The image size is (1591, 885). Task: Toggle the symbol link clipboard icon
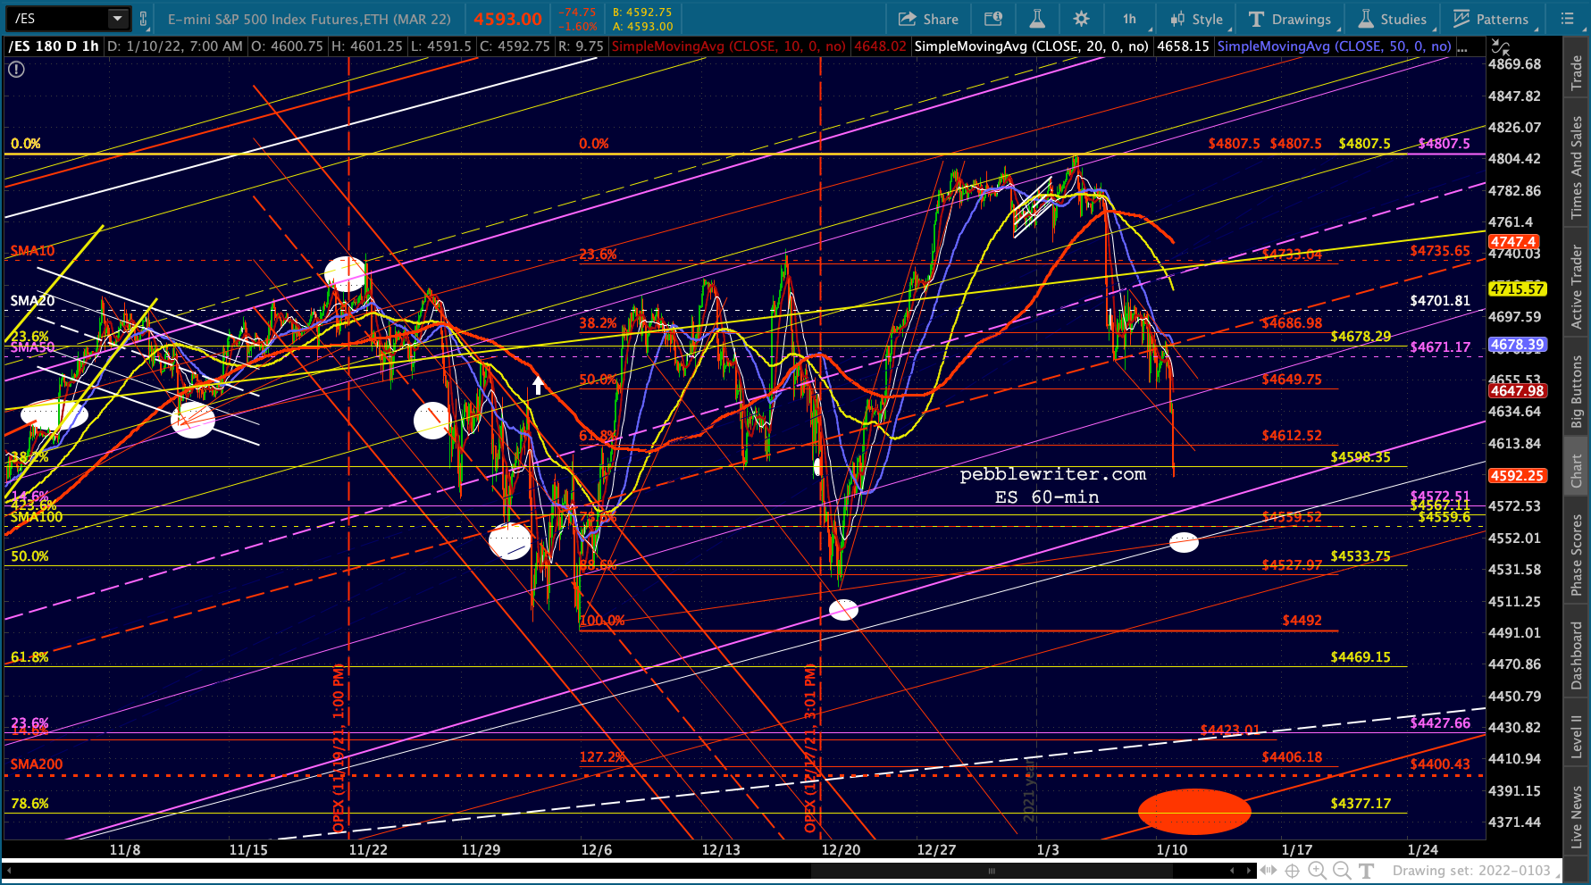pyautogui.click(x=143, y=19)
